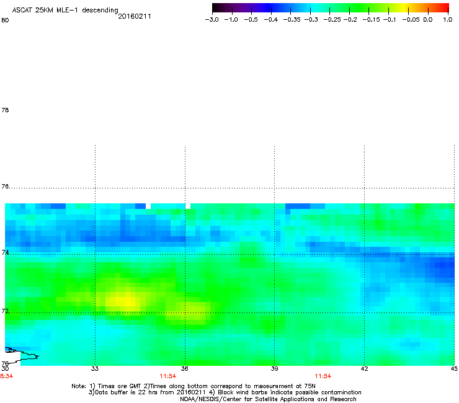Click the "1.0" color scale label
This screenshot has height=403, width=459.
[x=448, y=20]
